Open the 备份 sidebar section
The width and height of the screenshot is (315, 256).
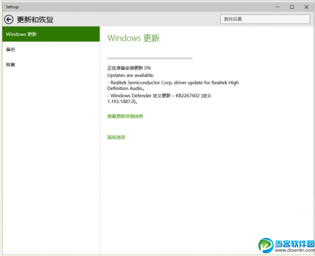coord(10,49)
